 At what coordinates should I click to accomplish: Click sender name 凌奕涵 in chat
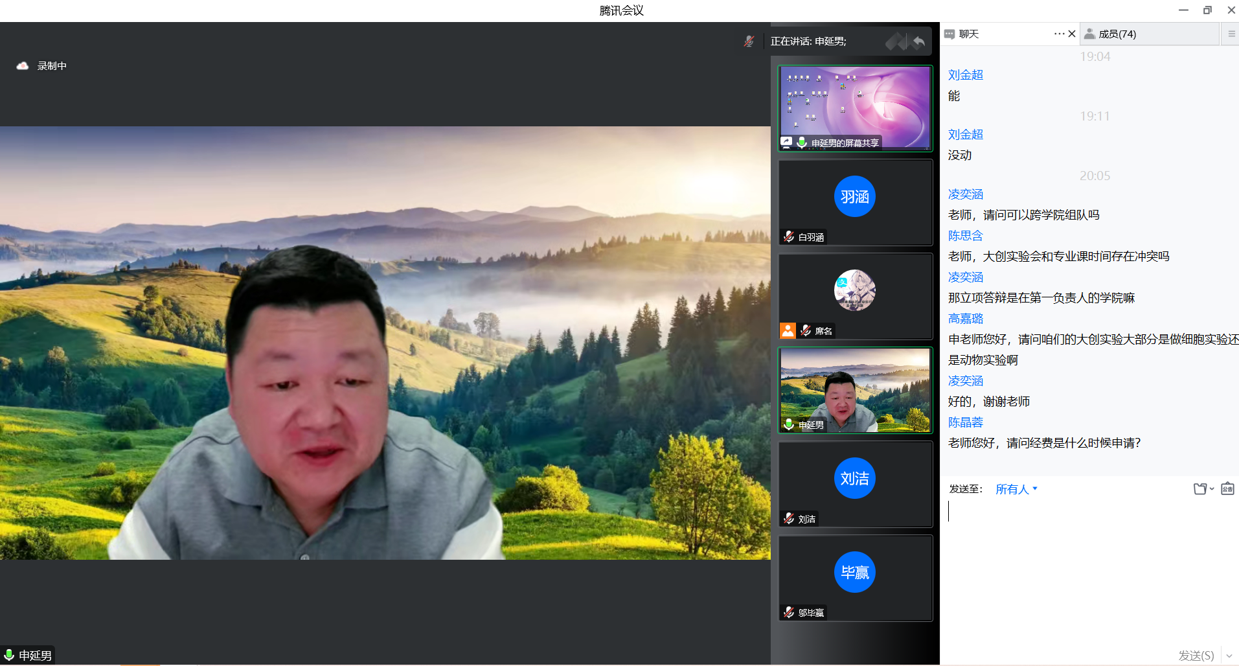point(965,194)
